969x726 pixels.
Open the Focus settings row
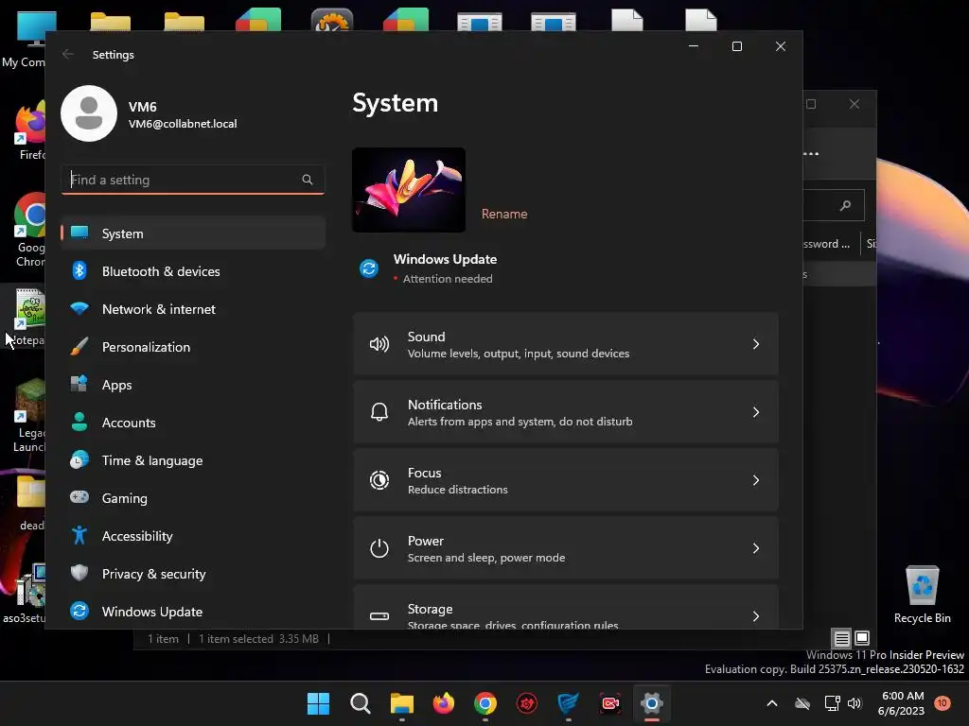click(x=566, y=480)
